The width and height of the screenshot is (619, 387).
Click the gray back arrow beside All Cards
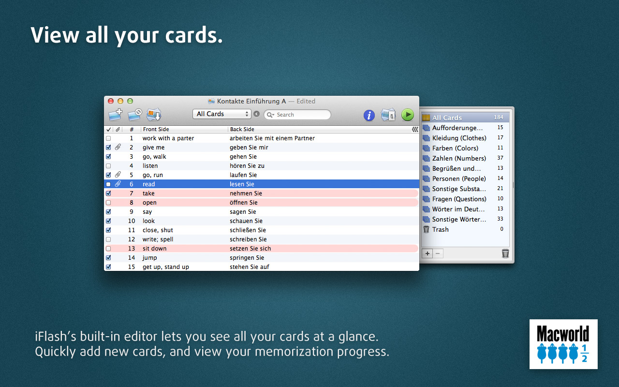tap(257, 114)
